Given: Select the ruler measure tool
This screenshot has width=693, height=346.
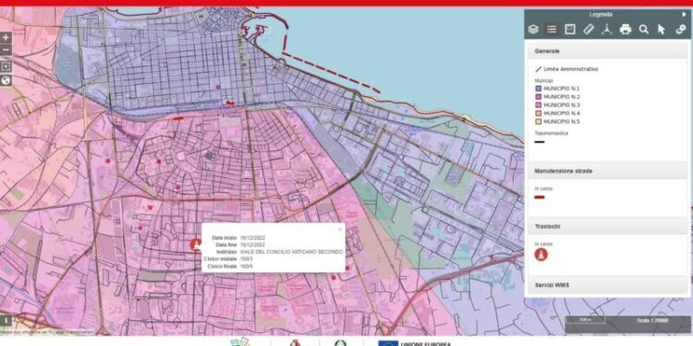Looking at the screenshot, I should [x=589, y=30].
